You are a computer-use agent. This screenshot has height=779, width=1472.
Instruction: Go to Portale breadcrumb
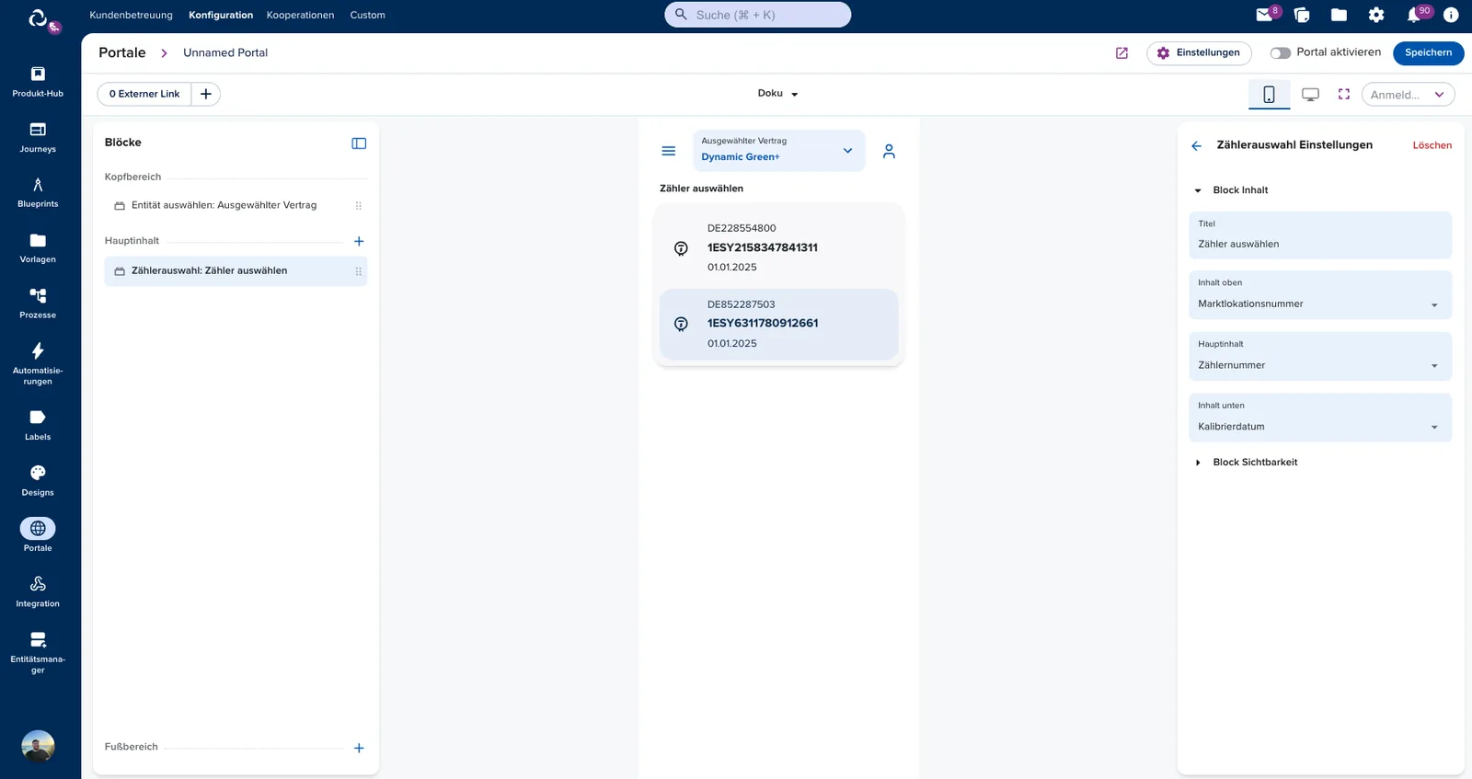pyautogui.click(x=122, y=52)
